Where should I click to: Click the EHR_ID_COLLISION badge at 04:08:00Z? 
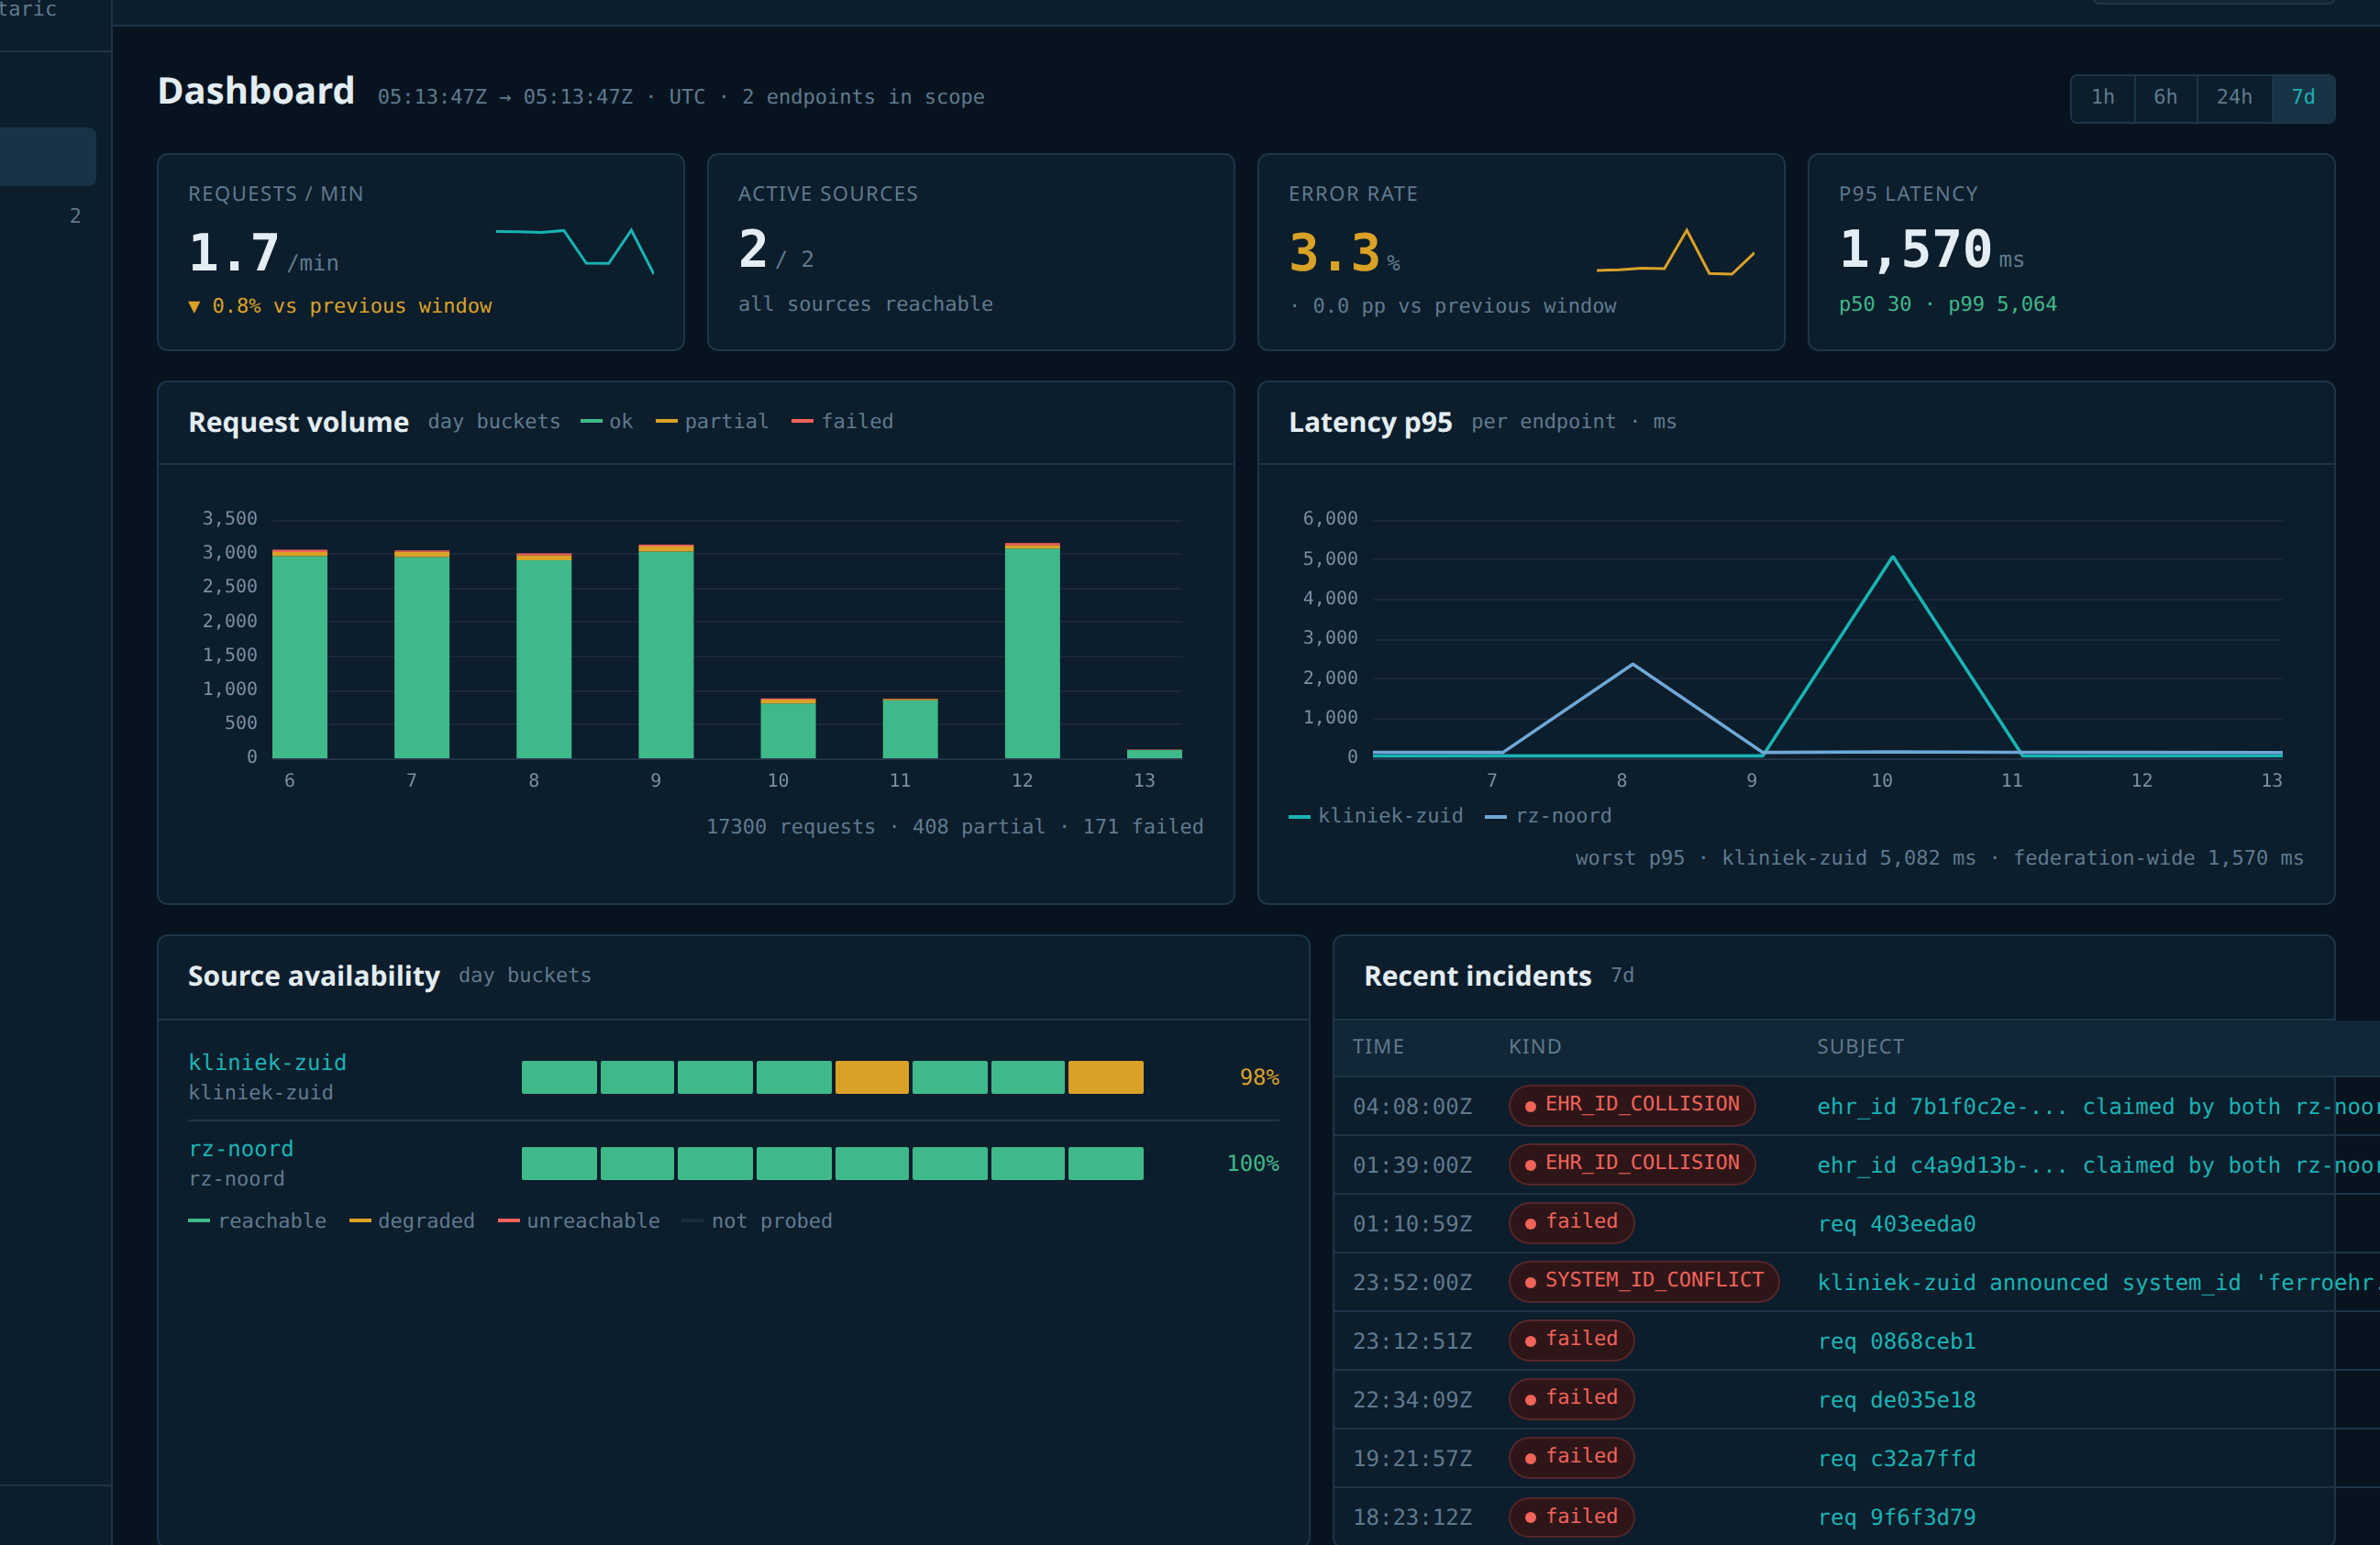1632,1105
